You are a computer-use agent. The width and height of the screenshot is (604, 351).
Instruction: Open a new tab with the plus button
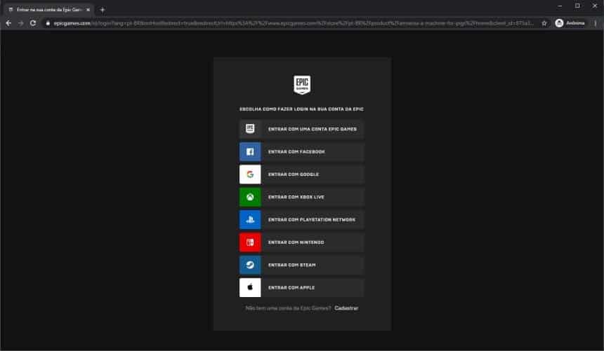[102, 10]
